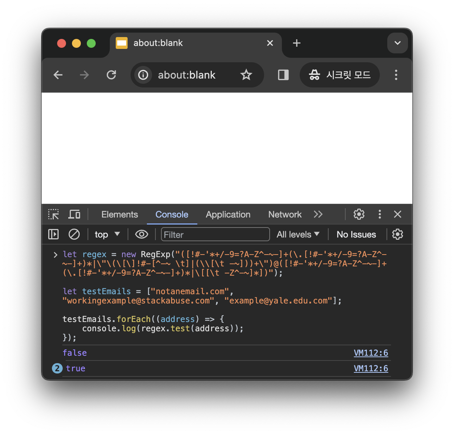Open the top JavaScript context dropdown
454x435 pixels.
107,234
